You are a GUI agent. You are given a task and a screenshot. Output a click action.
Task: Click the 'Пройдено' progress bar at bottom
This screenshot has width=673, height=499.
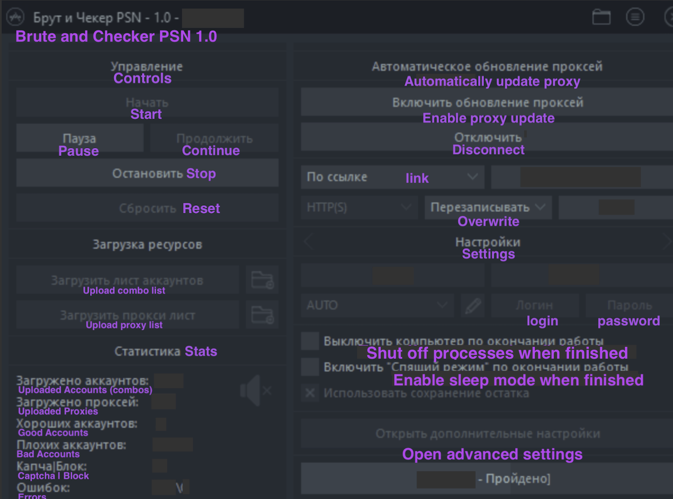tap(488, 479)
